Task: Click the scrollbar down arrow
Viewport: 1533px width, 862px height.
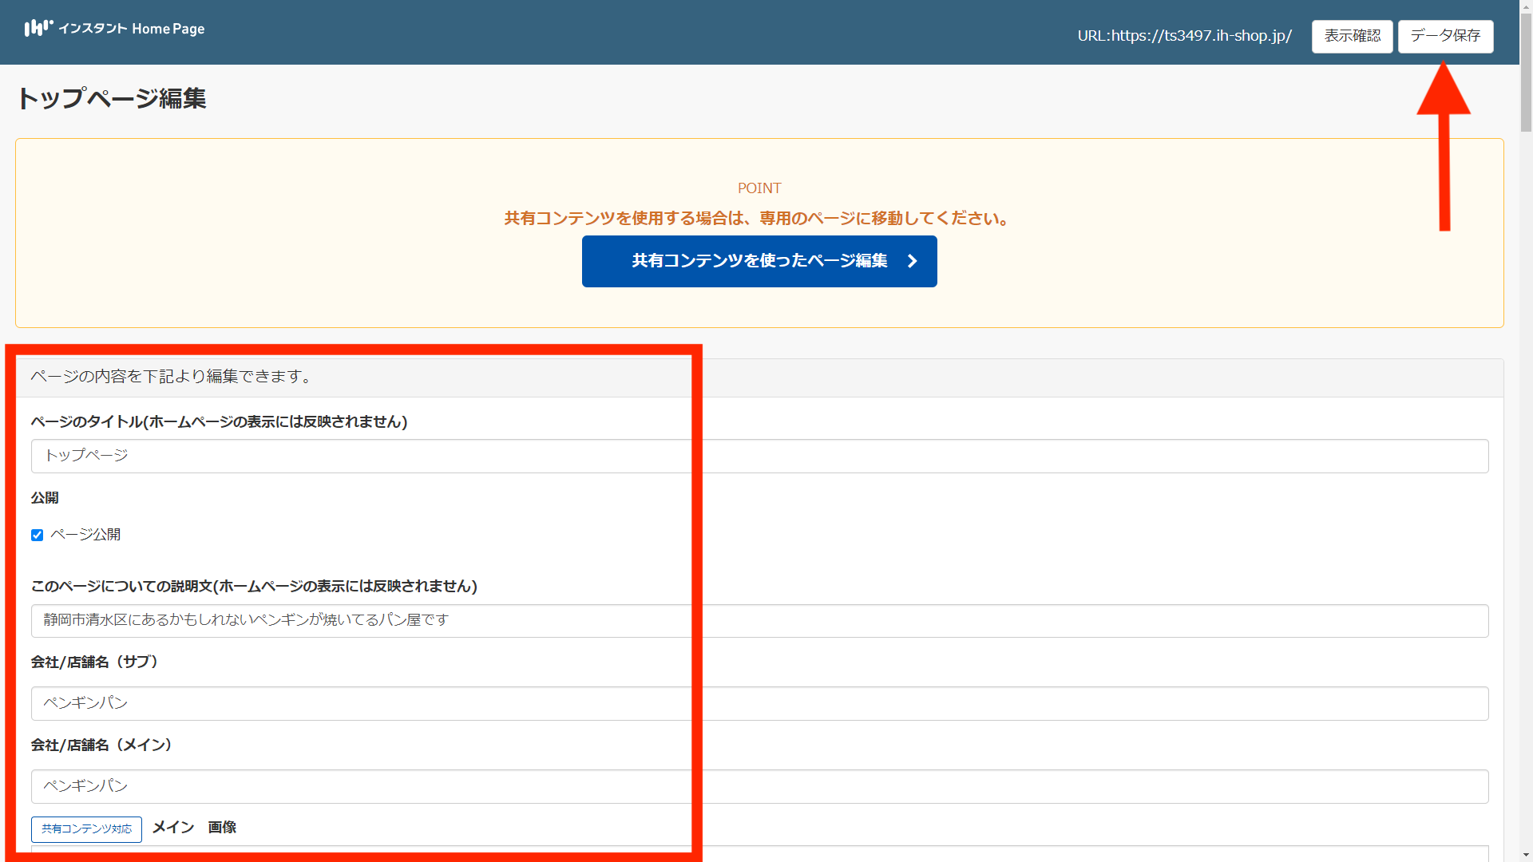Action: click(x=1526, y=856)
